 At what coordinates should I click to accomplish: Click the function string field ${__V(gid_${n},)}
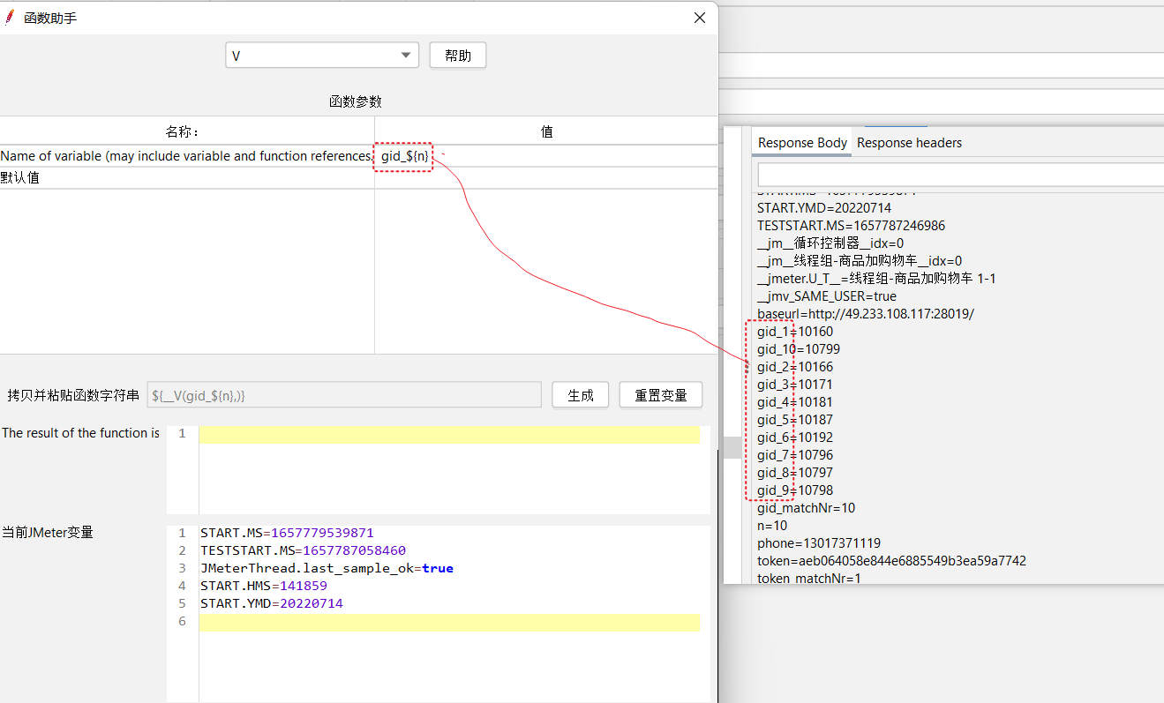tap(344, 395)
